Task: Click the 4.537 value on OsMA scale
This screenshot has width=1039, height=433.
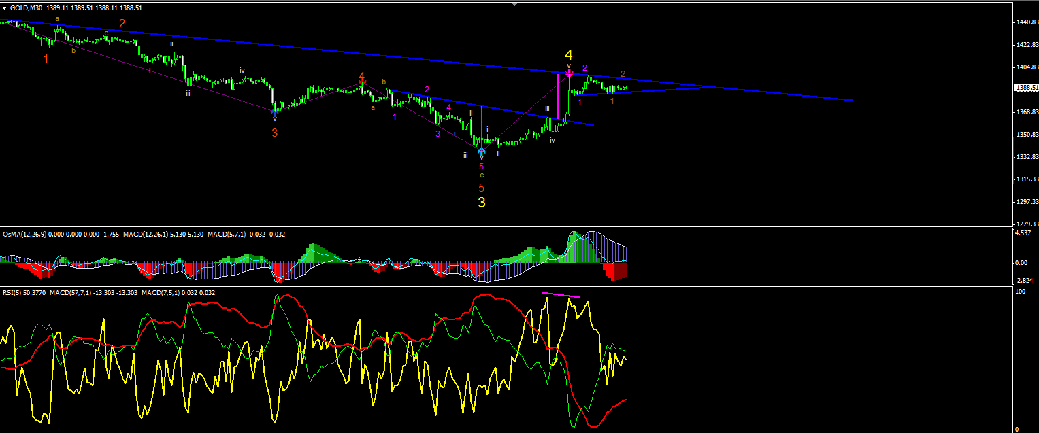Action: point(1024,234)
